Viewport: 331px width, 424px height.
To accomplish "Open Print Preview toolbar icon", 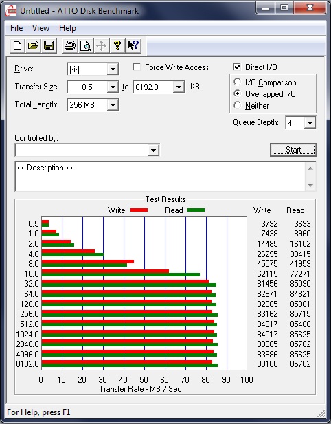I will click(x=86, y=45).
